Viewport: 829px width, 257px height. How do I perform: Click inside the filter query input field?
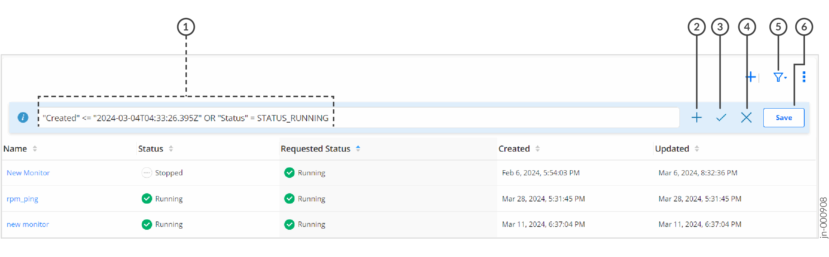pyautogui.click(x=323, y=117)
